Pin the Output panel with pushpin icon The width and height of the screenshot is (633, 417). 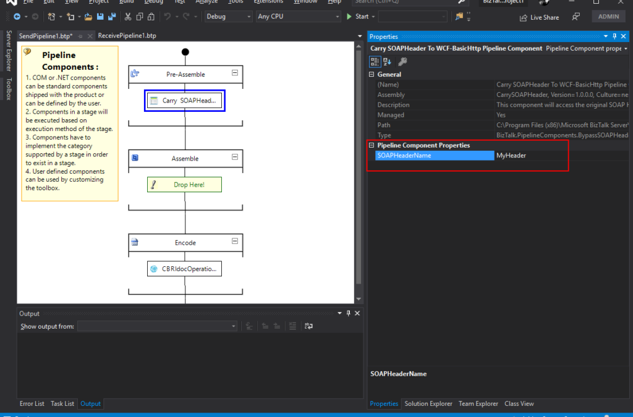(x=349, y=313)
